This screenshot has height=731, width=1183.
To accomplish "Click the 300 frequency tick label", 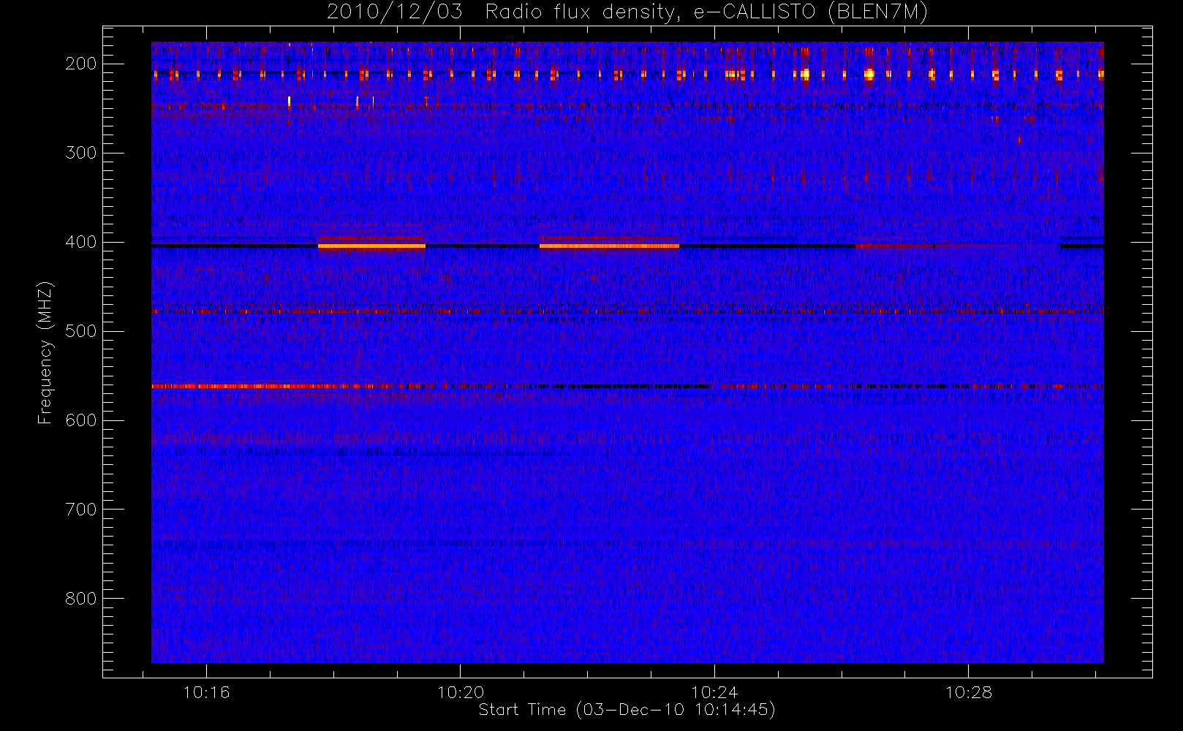I will coord(81,153).
